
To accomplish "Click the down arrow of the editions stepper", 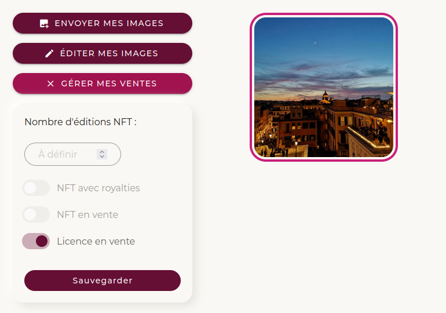I will click(102, 156).
